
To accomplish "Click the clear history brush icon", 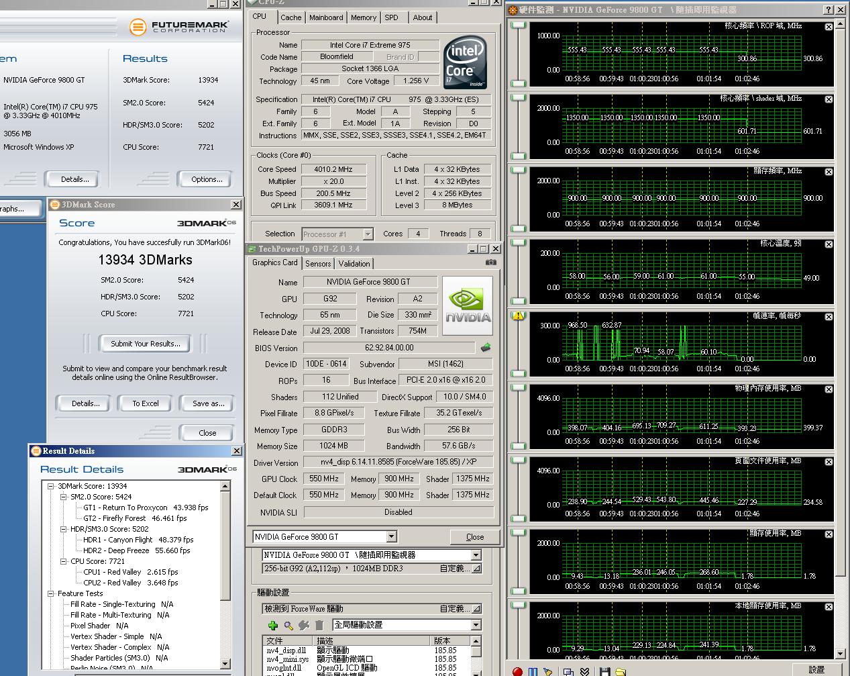I will (547, 671).
